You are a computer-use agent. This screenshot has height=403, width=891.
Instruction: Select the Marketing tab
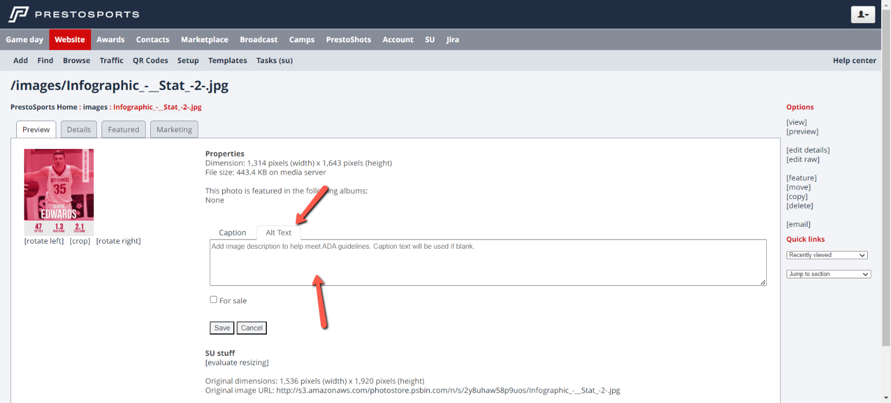pos(174,129)
